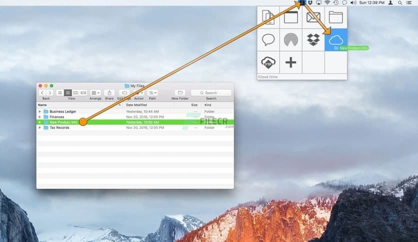Choose the mail envelope action in Dropzone grid
Viewport: 418px width, 242px height.
313,17
